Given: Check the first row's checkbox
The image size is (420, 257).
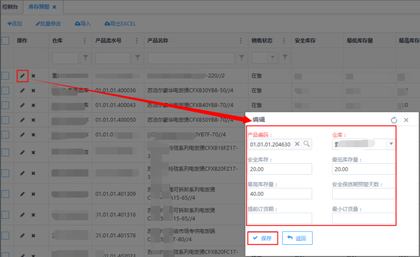Looking at the screenshot, I should (x=5, y=76).
